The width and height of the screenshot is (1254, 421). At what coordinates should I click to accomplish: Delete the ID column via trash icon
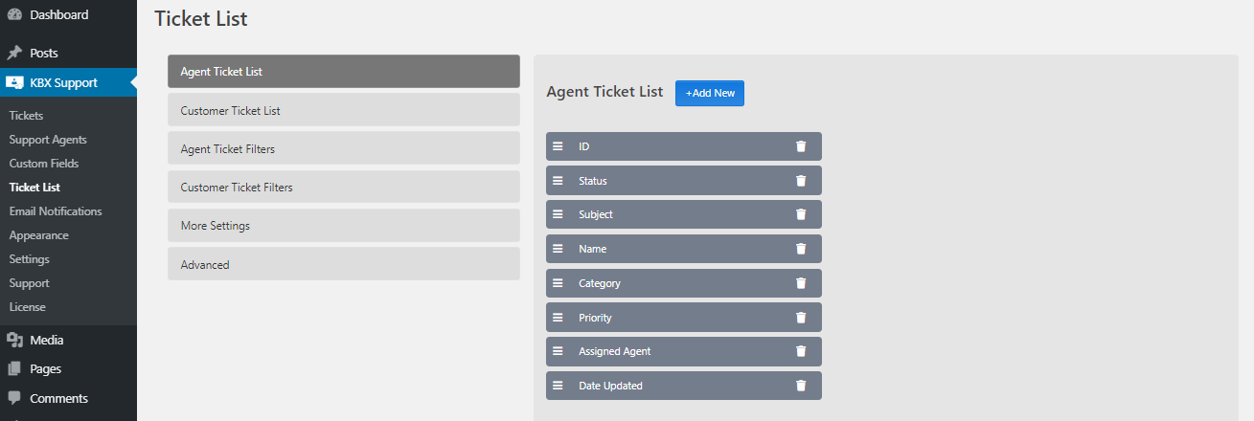coord(801,146)
